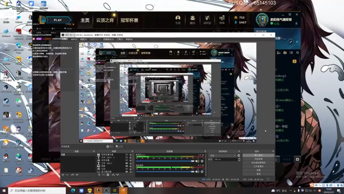Add a new scene with plus icon
The width and height of the screenshot is (344, 194).
coord(63,175)
